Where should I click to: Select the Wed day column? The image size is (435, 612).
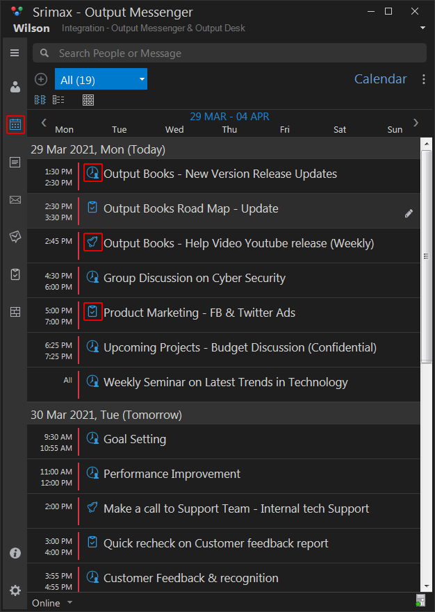coord(174,130)
